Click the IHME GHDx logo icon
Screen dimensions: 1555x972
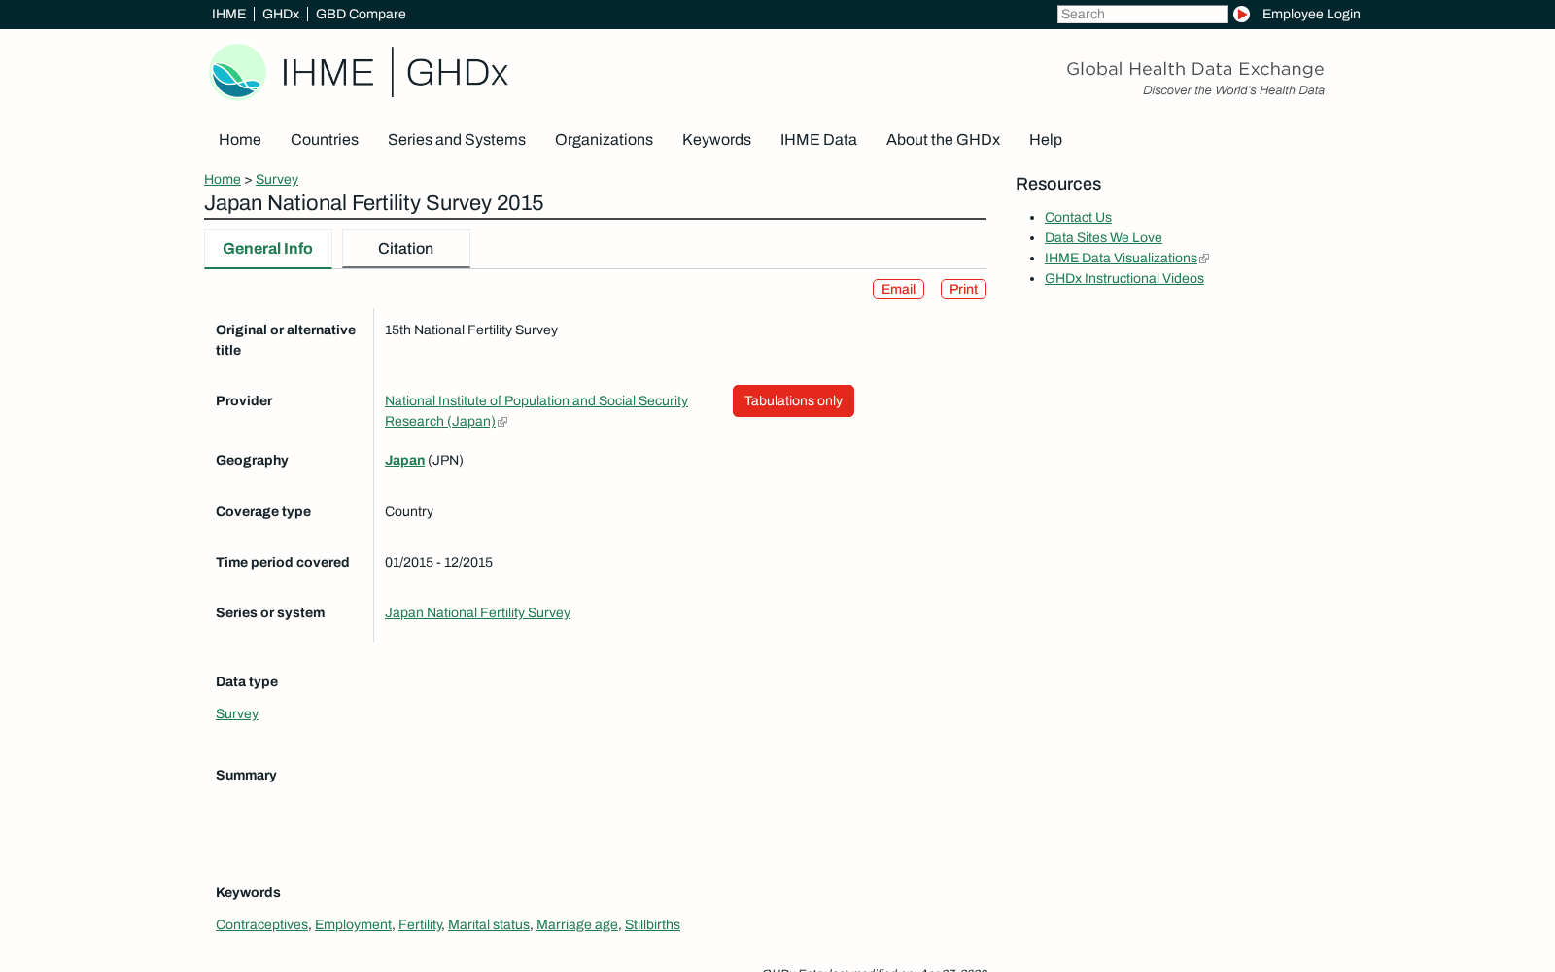click(359, 72)
